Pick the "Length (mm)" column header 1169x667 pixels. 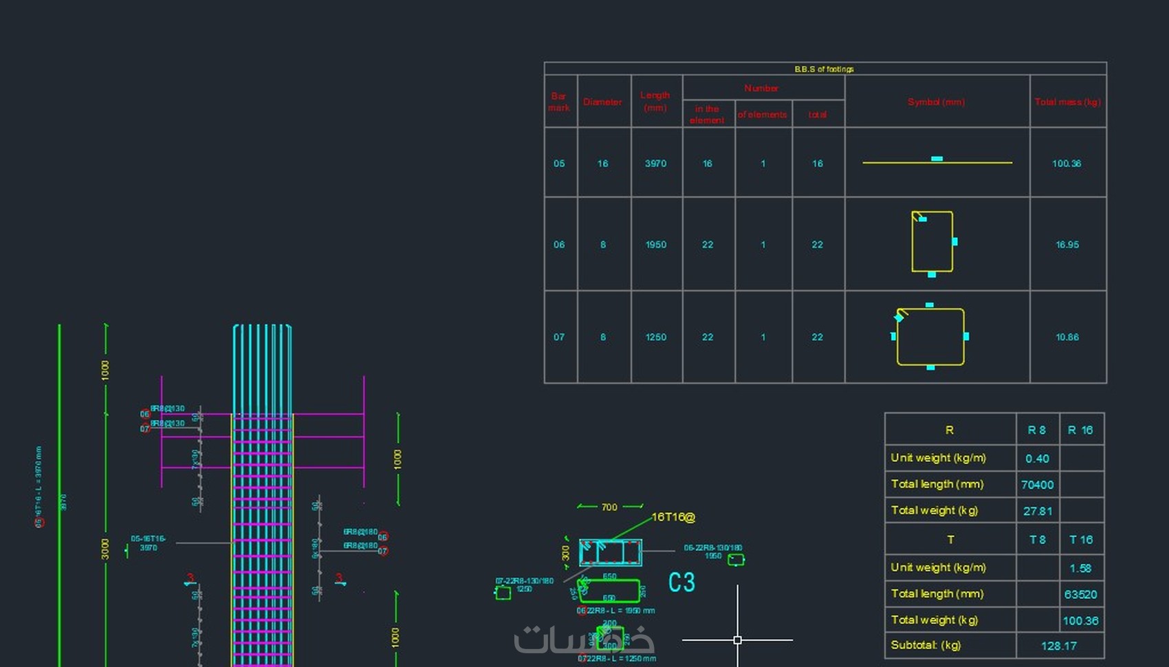coord(655,101)
